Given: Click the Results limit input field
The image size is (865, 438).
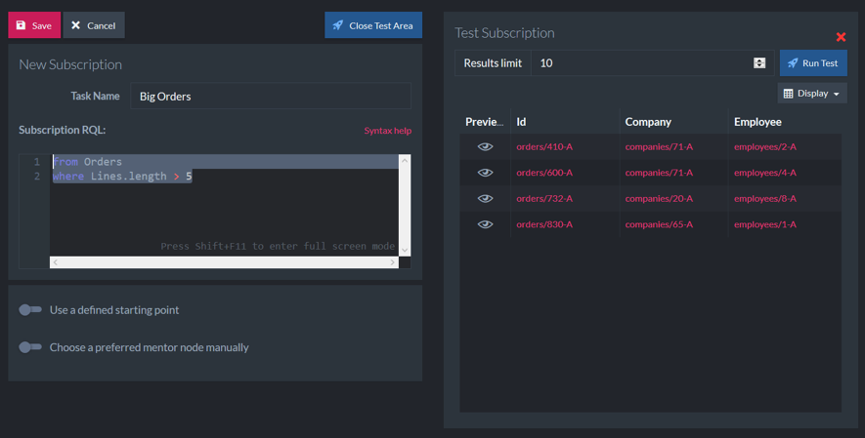Looking at the screenshot, I should (x=640, y=63).
